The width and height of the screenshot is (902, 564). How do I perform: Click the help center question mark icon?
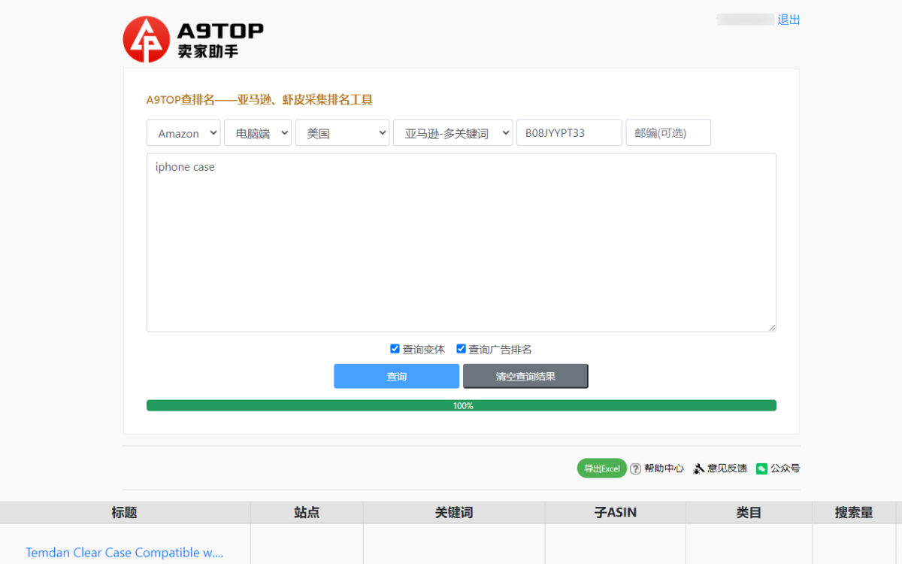click(635, 468)
